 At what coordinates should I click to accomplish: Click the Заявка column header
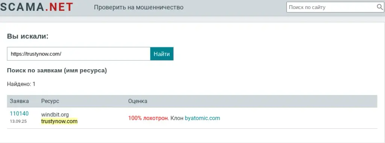tap(19, 101)
